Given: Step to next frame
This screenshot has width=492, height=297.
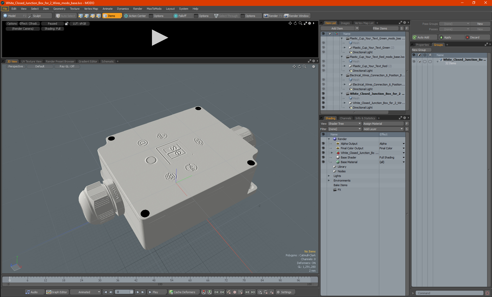Looking at the screenshot, I should coord(137,292).
